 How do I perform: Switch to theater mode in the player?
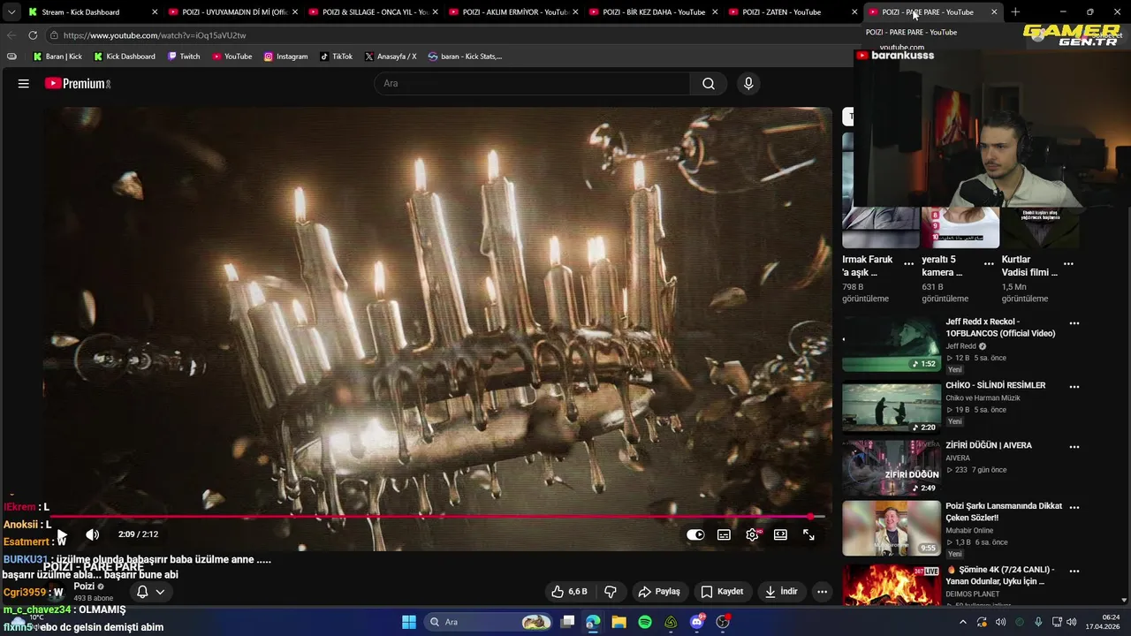coord(780,534)
